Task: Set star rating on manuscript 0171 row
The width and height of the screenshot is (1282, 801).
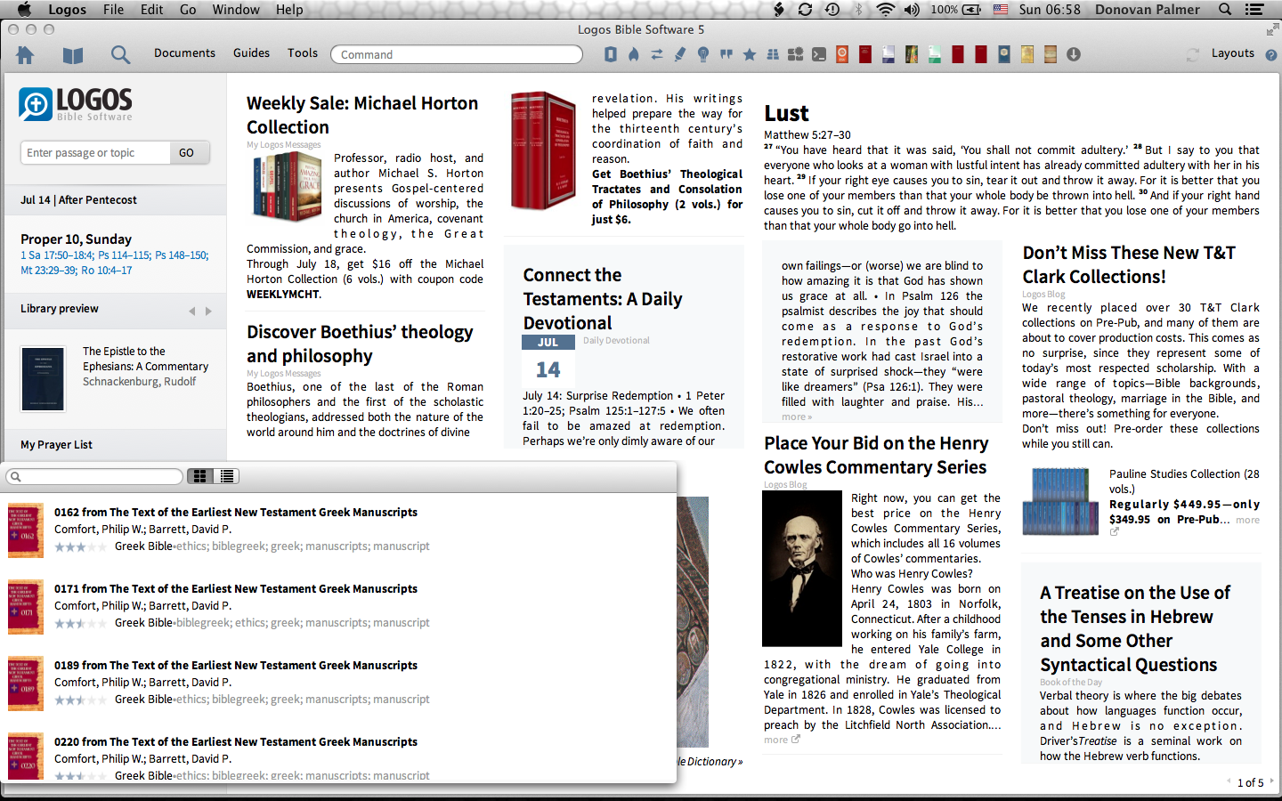Action: click(82, 623)
